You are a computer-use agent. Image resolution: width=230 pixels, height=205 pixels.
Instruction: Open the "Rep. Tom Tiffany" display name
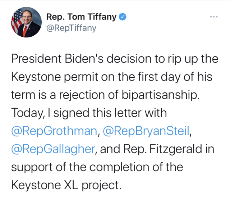click(x=82, y=17)
